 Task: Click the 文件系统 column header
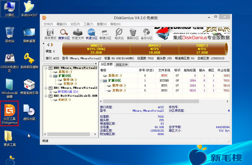[164, 70]
